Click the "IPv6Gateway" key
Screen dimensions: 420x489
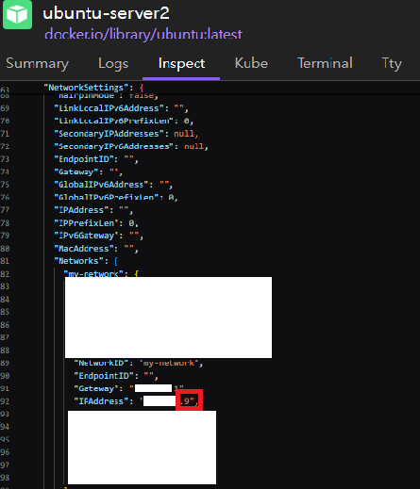pyautogui.click(x=87, y=236)
